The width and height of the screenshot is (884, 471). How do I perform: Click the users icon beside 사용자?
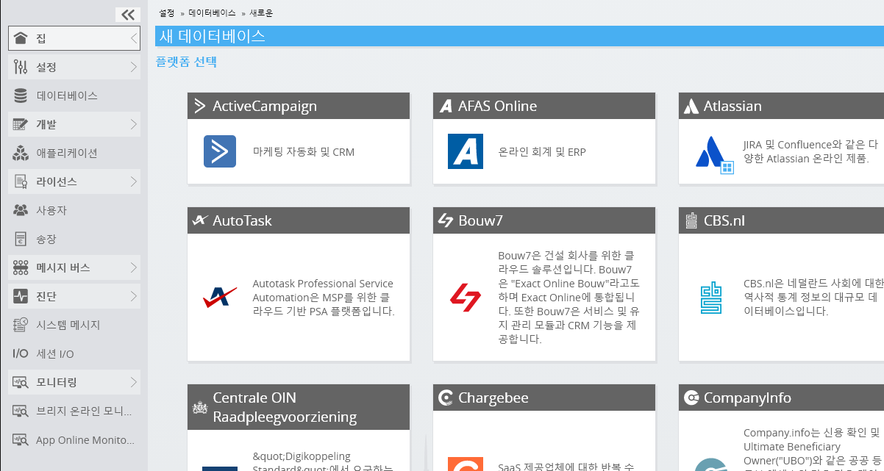(21, 210)
